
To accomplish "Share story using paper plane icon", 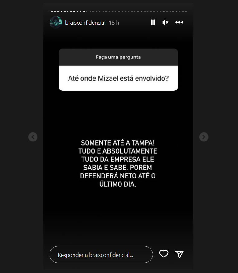I will 179,254.
